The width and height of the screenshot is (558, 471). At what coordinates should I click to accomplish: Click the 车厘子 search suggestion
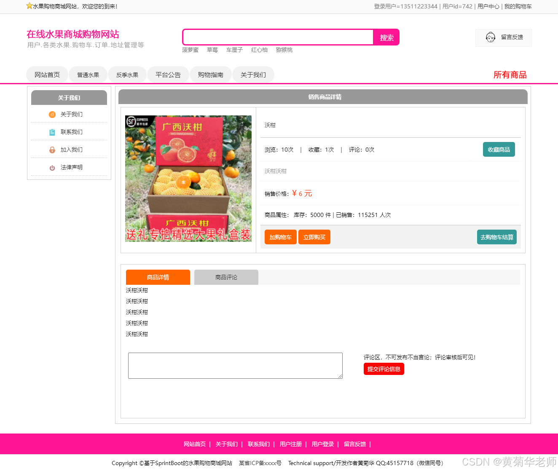point(234,50)
